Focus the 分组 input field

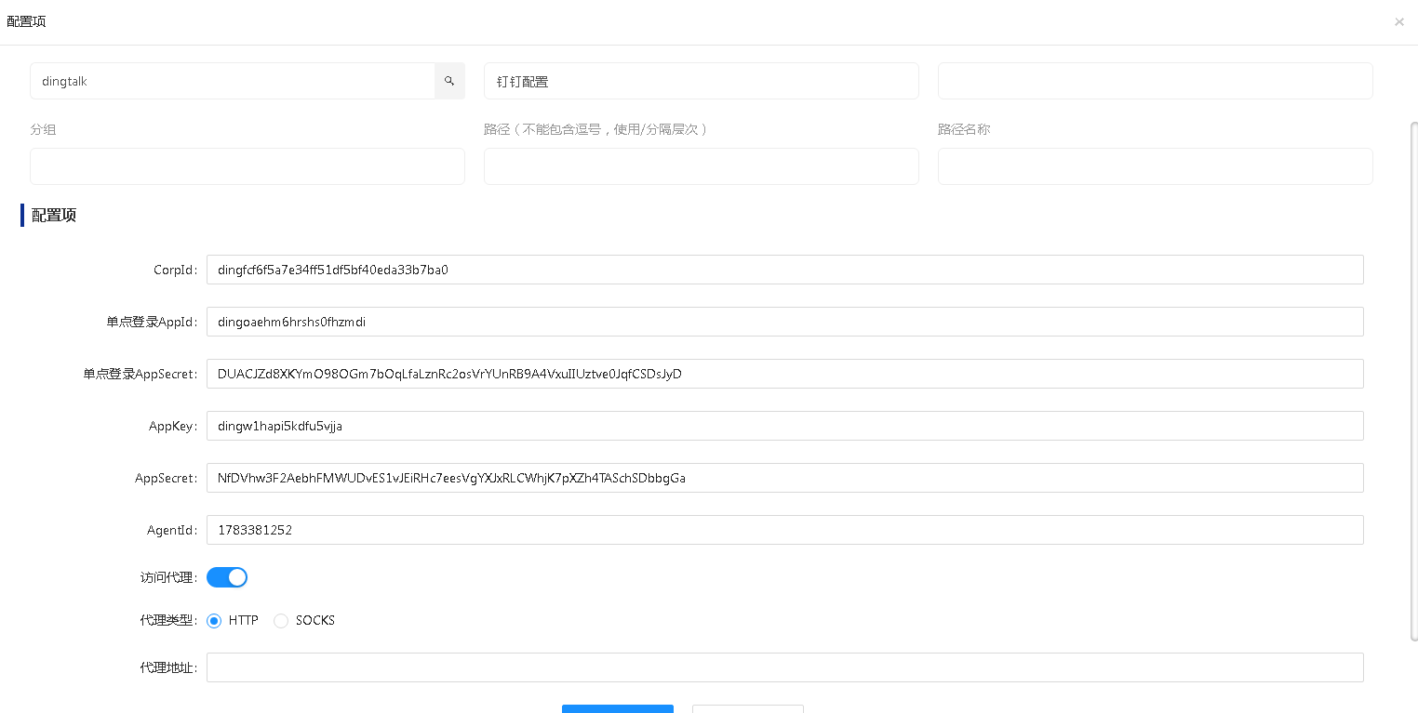pos(247,166)
